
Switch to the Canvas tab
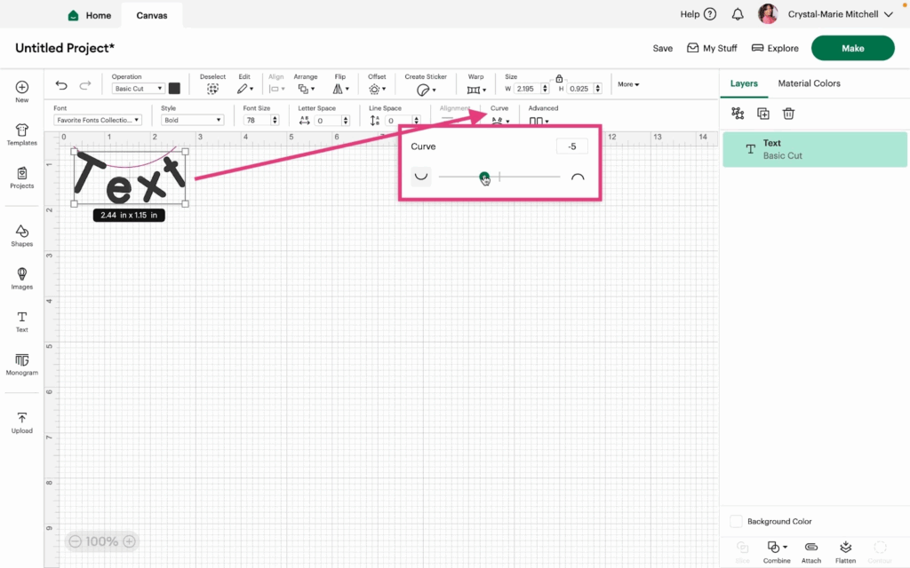point(152,15)
